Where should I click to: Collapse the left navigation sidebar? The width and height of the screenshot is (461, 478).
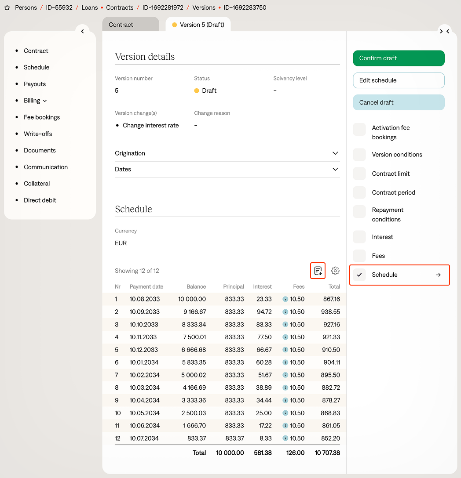point(82,31)
